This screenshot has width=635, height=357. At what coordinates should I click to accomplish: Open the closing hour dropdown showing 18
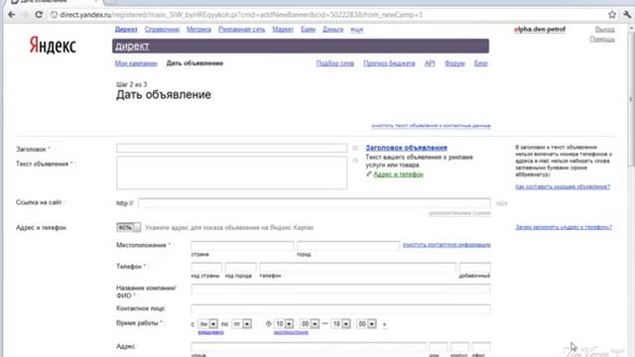point(341,324)
